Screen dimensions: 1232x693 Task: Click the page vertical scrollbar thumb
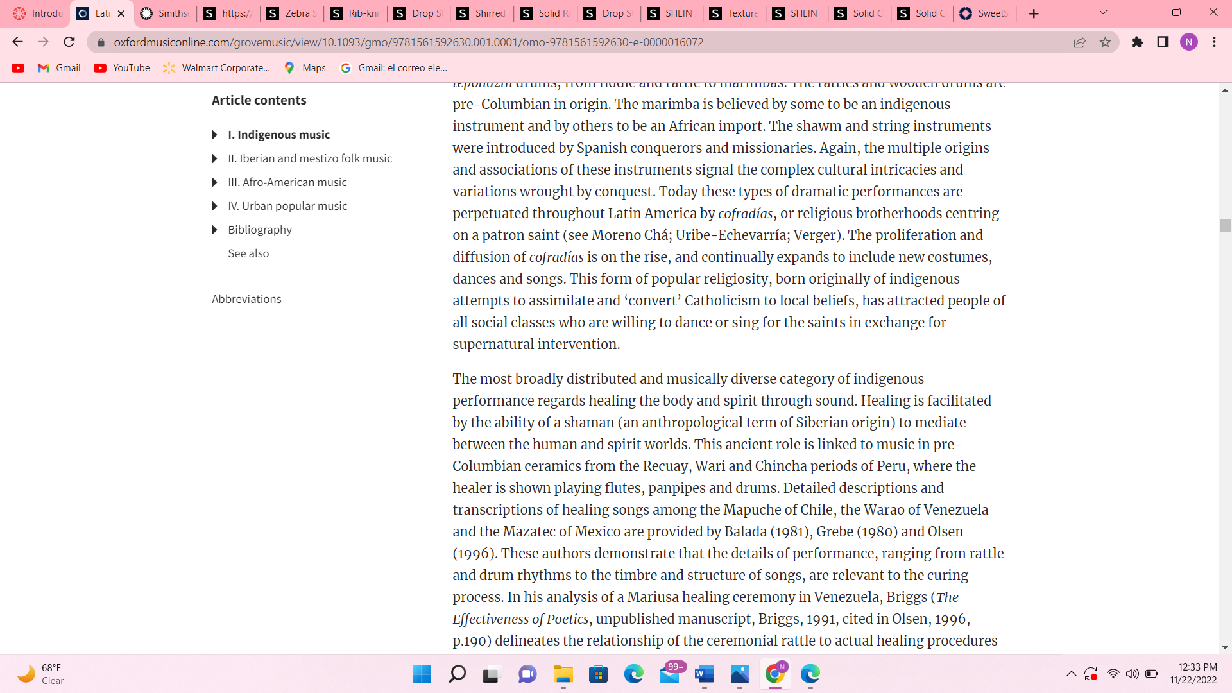pyautogui.click(x=1225, y=225)
